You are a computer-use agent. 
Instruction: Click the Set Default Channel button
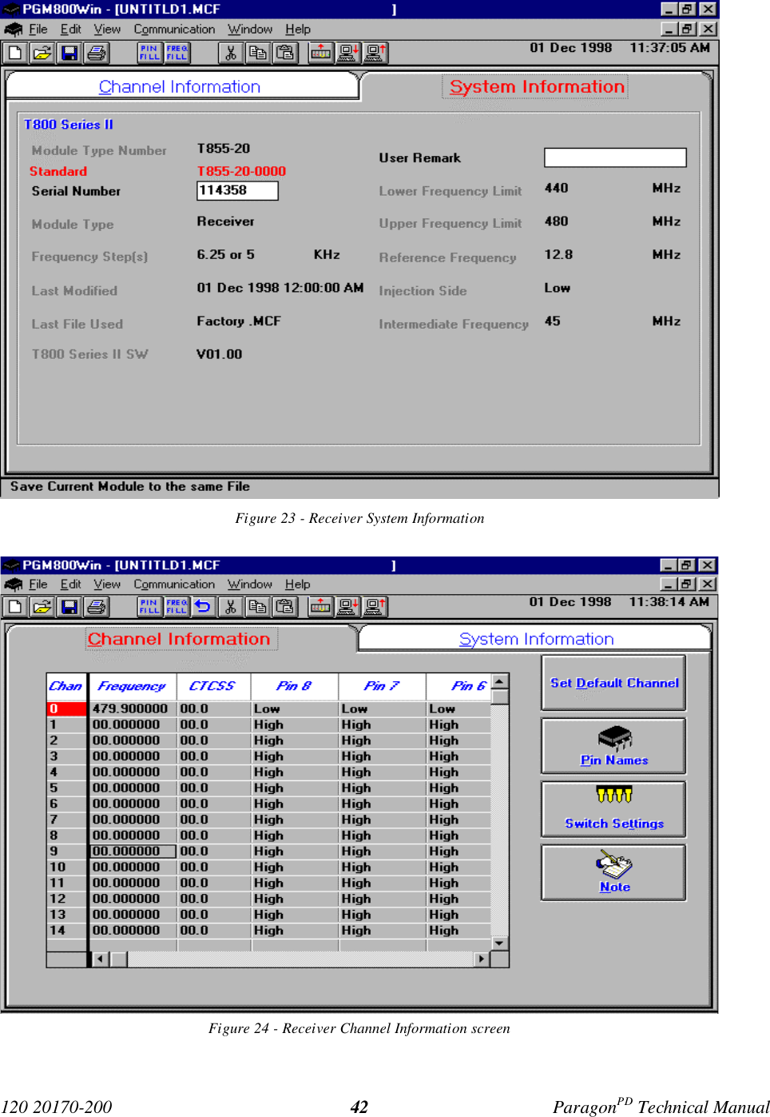(613, 683)
